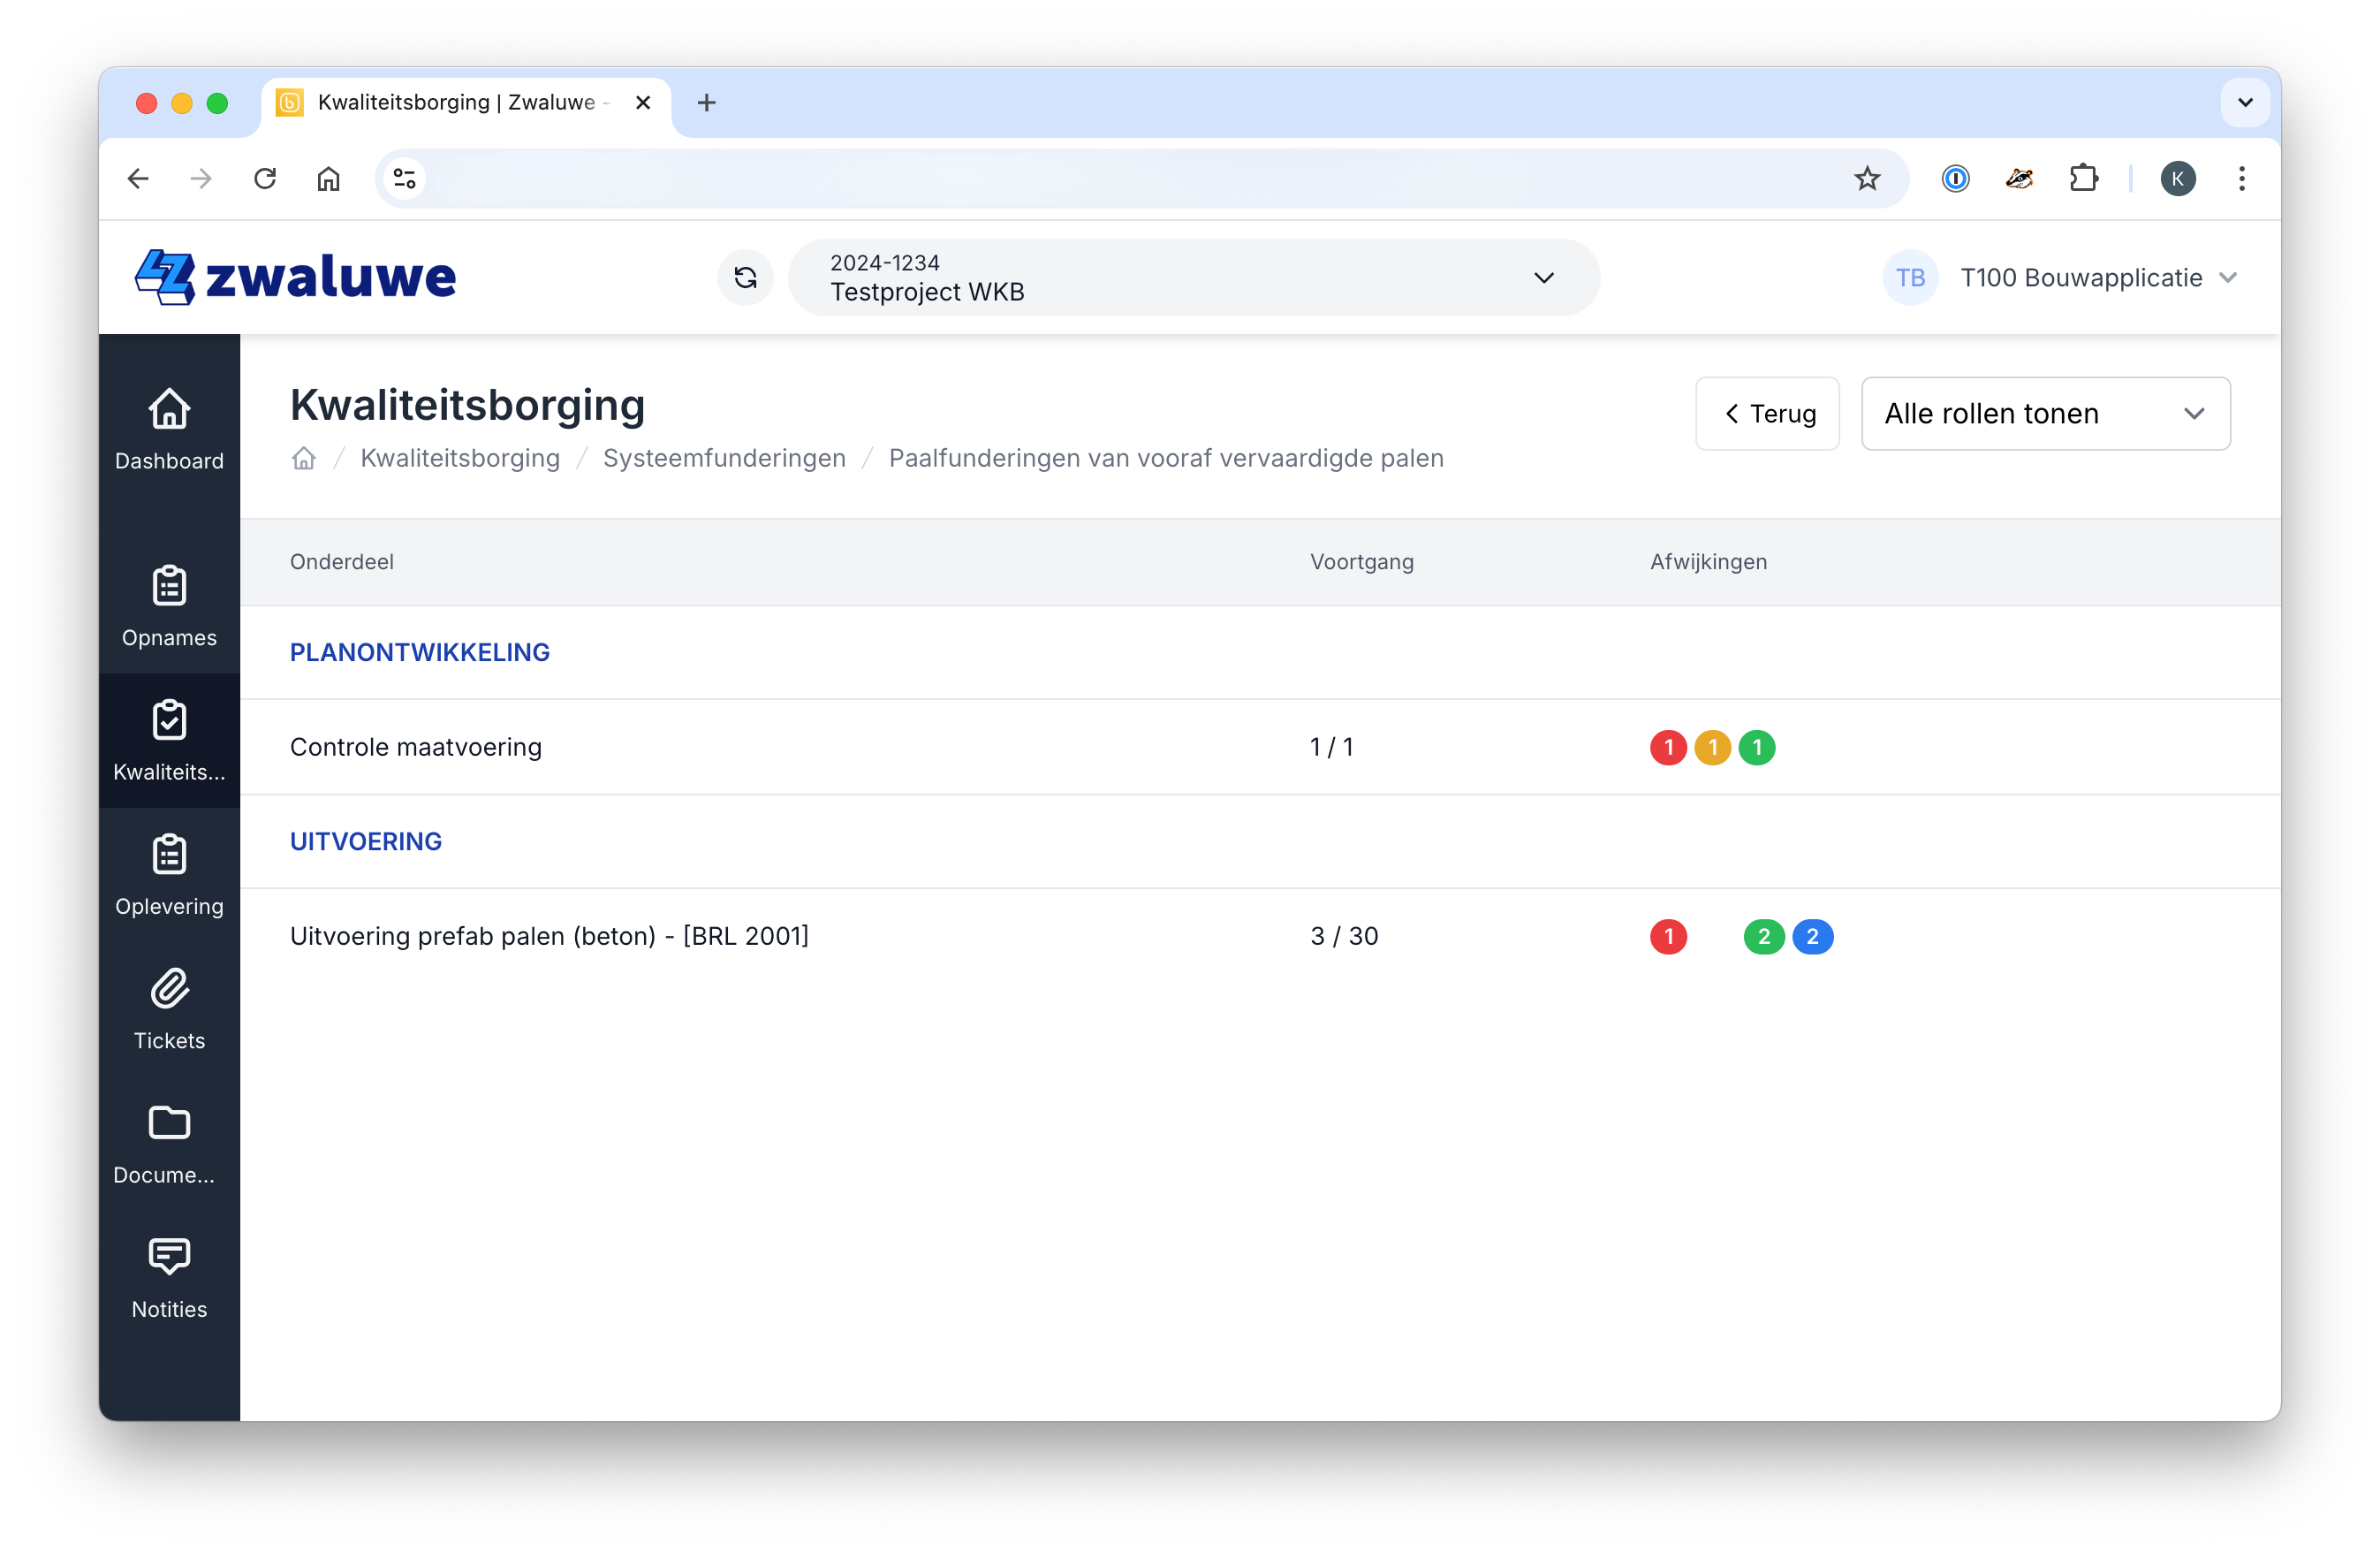The image size is (2380, 1552).
Task: Click the breadcrumb home icon
Action: click(x=304, y=459)
